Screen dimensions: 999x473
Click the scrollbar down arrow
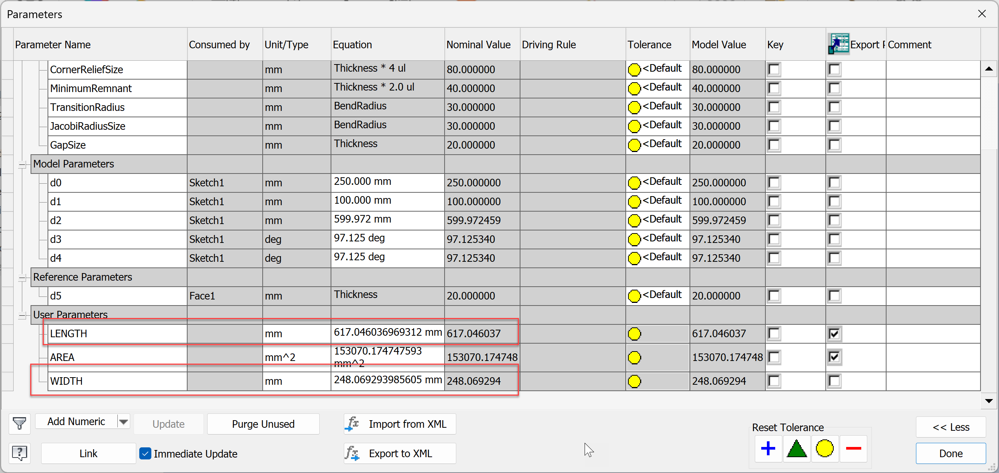click(x=989, y=401)
